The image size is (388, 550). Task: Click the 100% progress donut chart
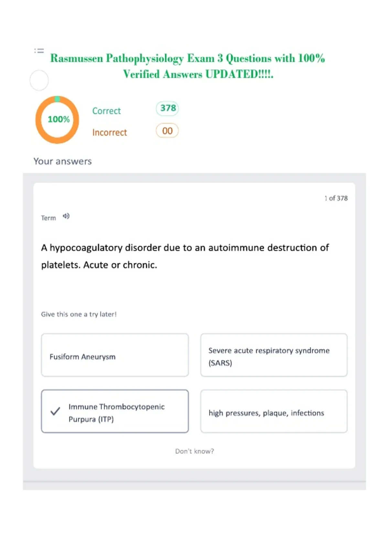[57, 120]
